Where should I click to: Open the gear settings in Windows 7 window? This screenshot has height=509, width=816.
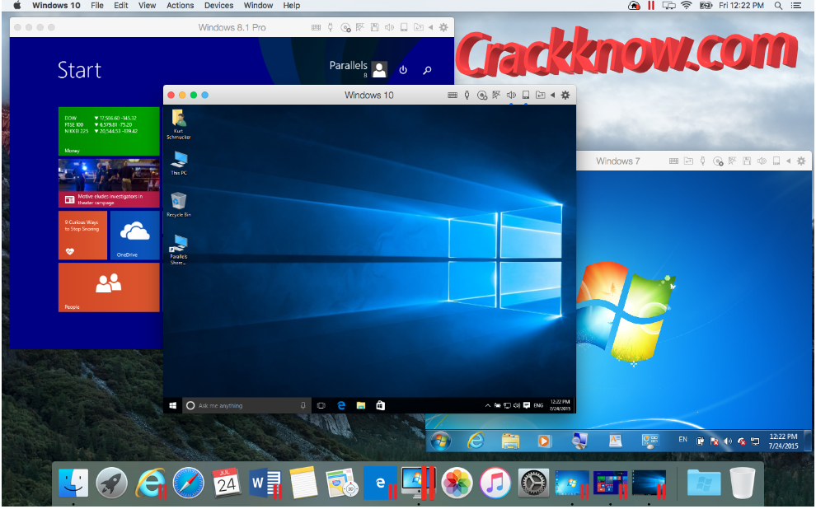tap(801, 161)
